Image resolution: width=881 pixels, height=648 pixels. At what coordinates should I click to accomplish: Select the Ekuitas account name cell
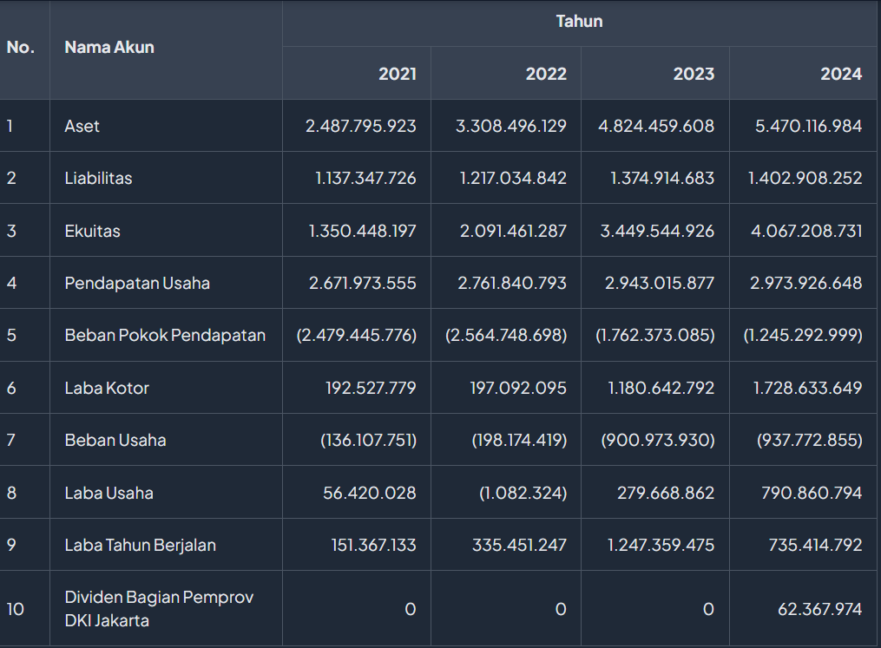point(92,232)
